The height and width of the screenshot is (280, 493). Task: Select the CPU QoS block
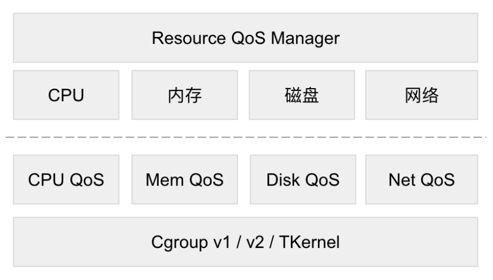point(66,180)
